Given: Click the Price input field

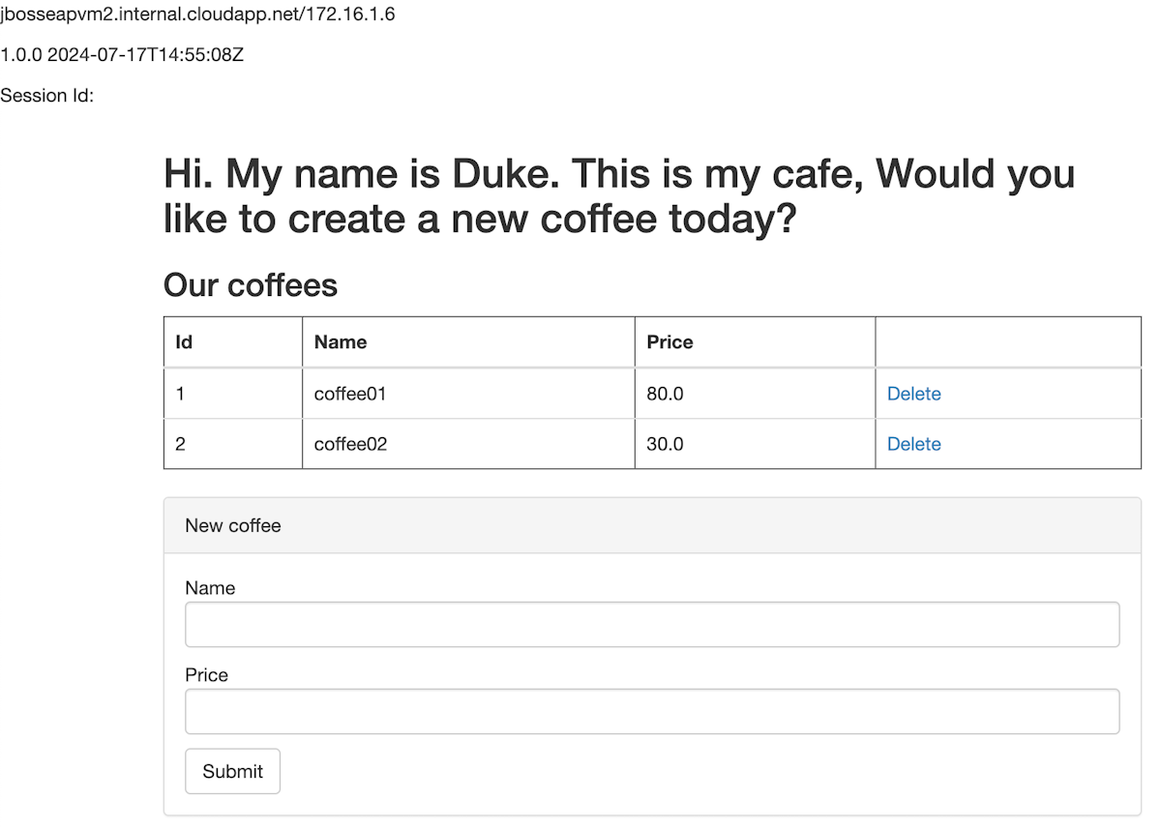Looking at the screenshot, I should click(651, 711).
